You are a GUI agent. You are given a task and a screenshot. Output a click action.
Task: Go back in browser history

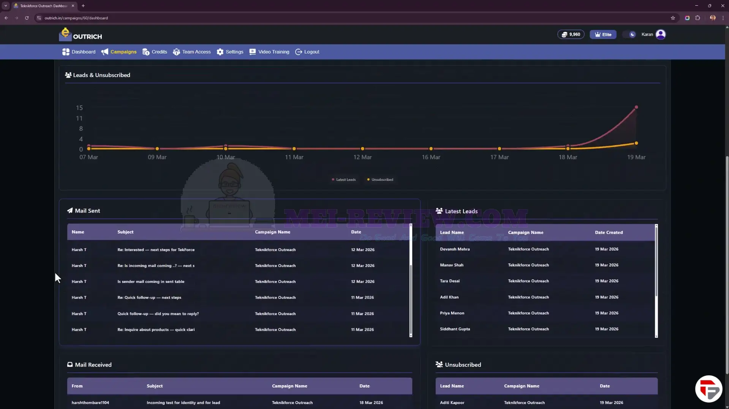click(6, 18)
